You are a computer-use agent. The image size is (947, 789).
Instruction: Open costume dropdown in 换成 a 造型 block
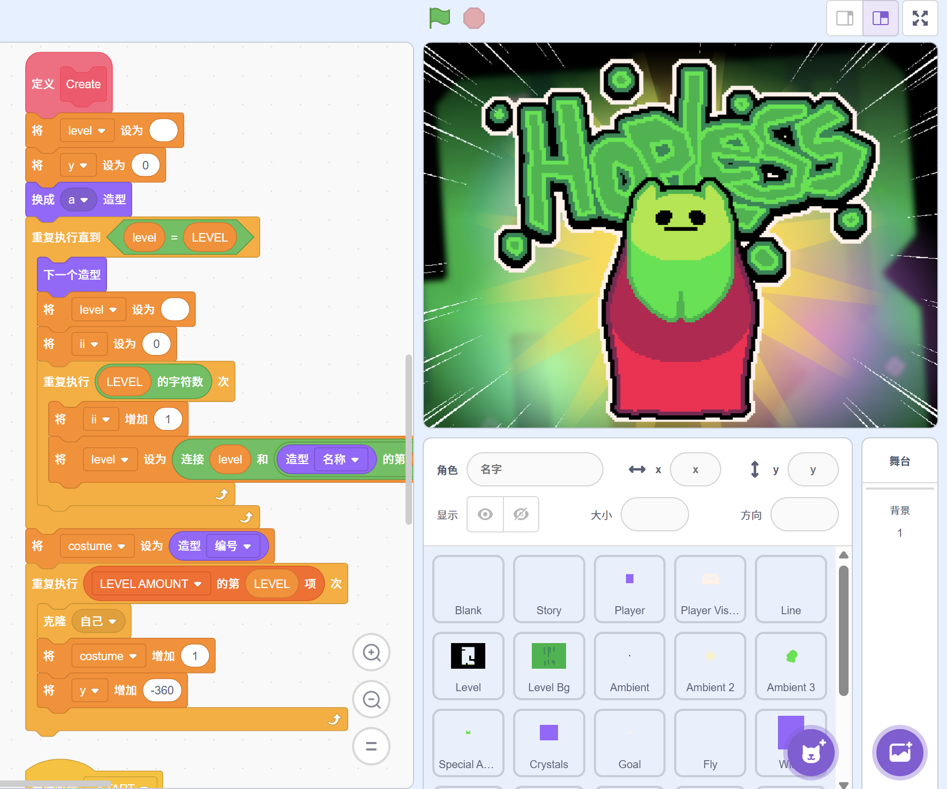point(84,200)
